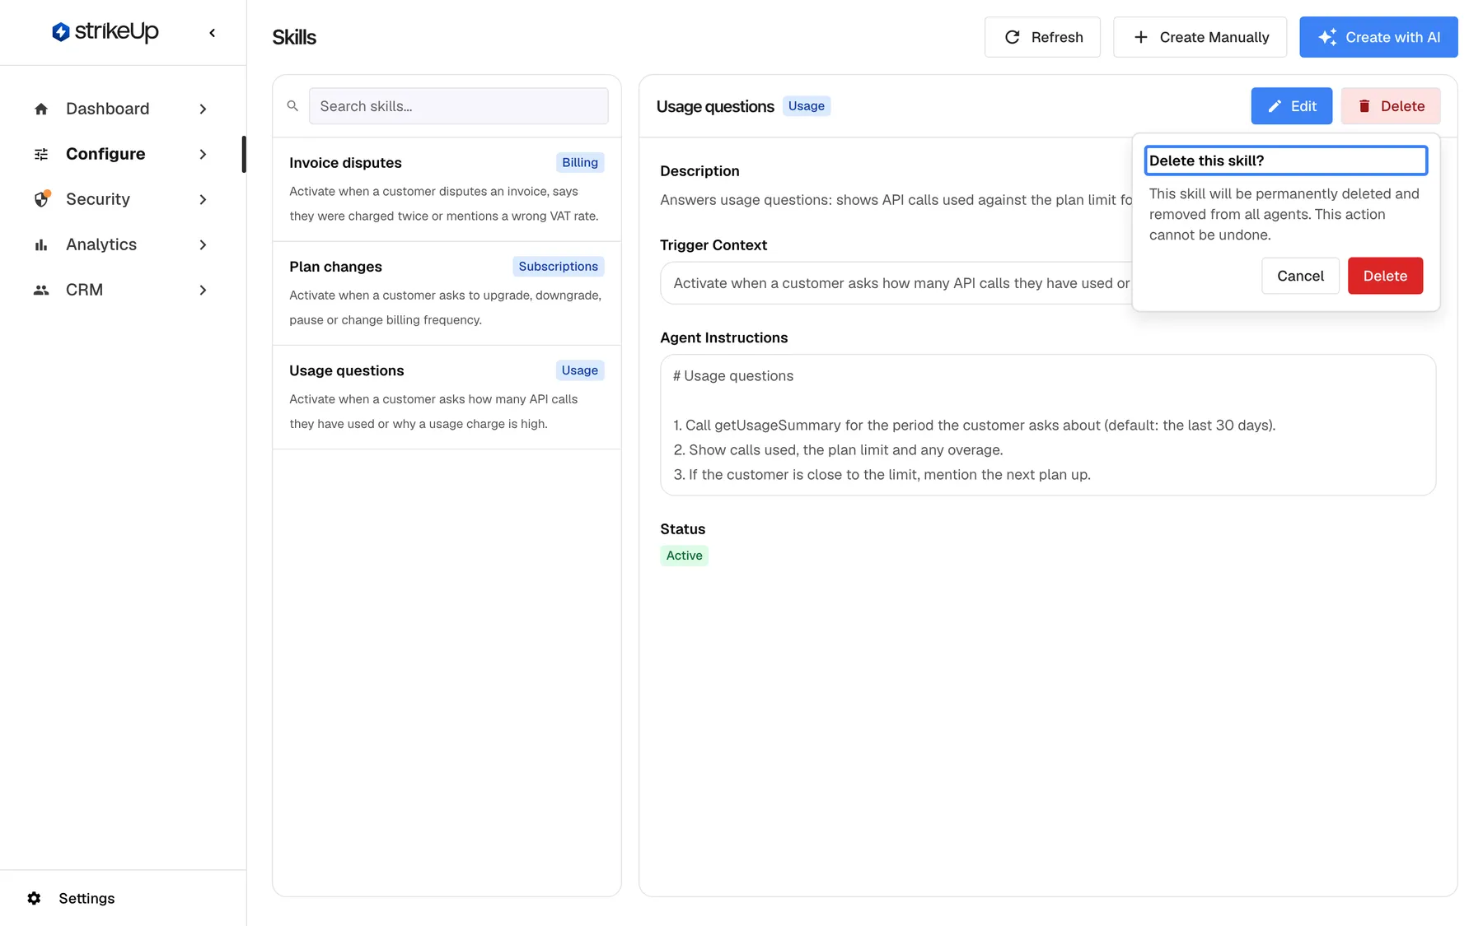The height and width of the screenshot is (926, 1483).
Task: Click the magnifier icon beside search
Action: (x=292, y=106)
